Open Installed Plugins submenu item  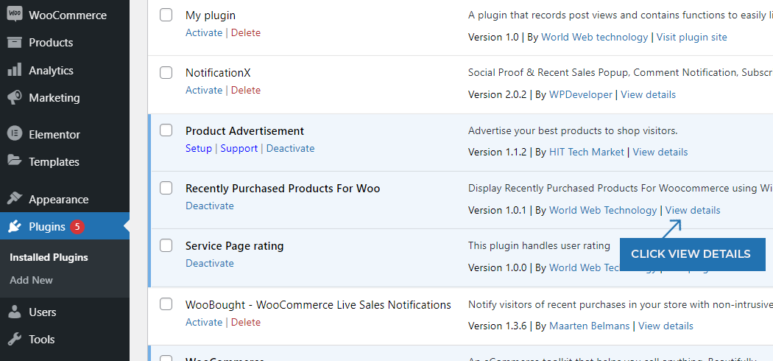click(49, 257)
